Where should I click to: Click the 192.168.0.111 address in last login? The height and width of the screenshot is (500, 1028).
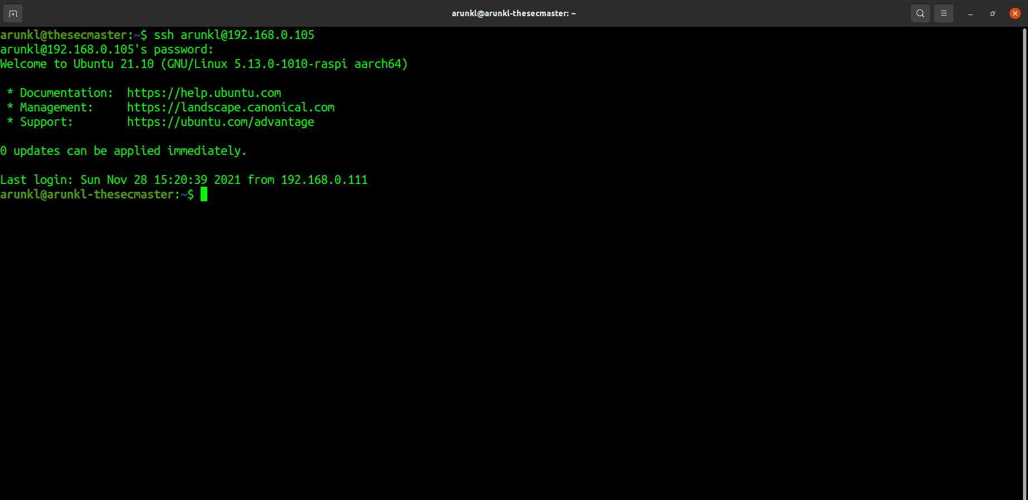point(324,180)
